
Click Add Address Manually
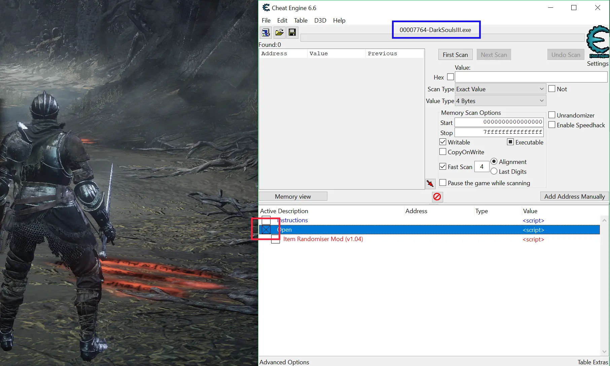click(574, 196)
